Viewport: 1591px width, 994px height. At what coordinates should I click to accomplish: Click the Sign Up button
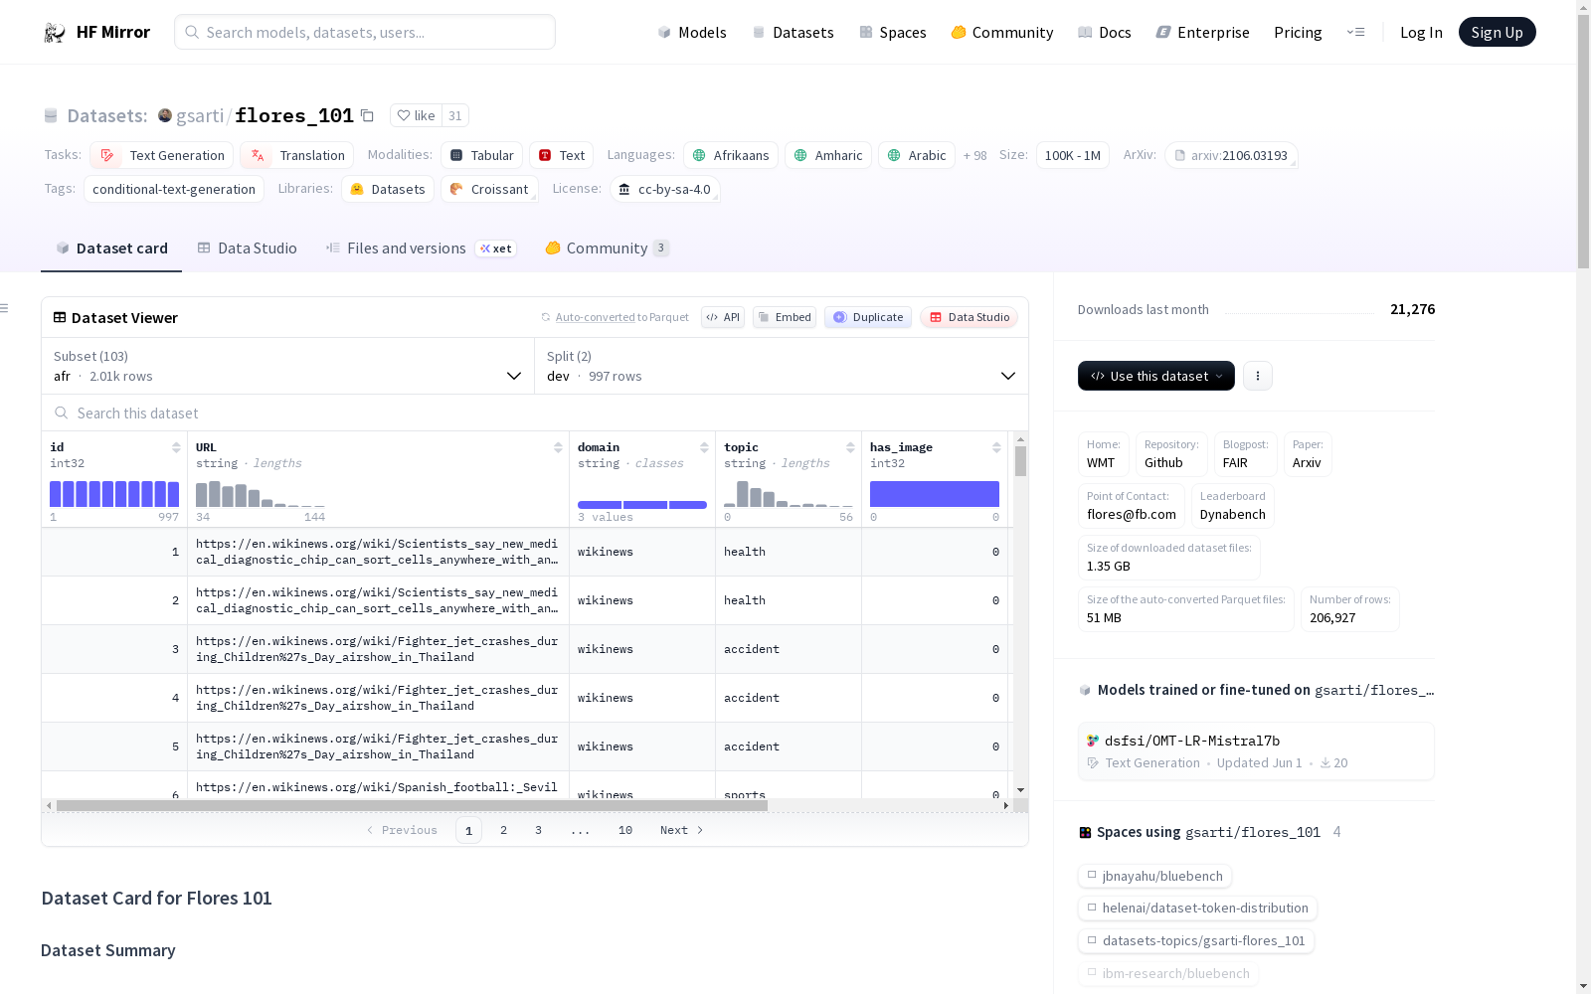point(1497,33)
